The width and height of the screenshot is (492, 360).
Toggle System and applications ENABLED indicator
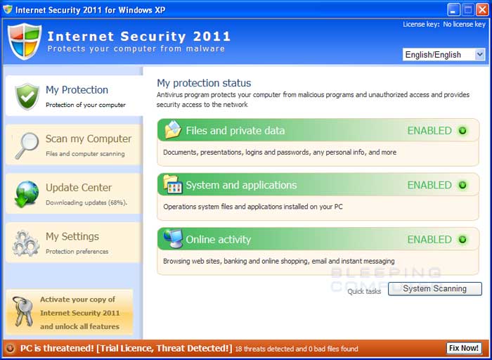(462, 185)
